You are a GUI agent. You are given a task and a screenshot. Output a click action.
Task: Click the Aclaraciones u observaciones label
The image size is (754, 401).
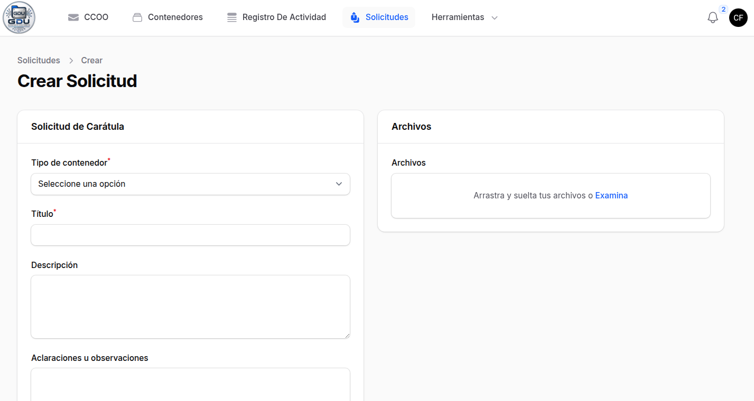90,358
